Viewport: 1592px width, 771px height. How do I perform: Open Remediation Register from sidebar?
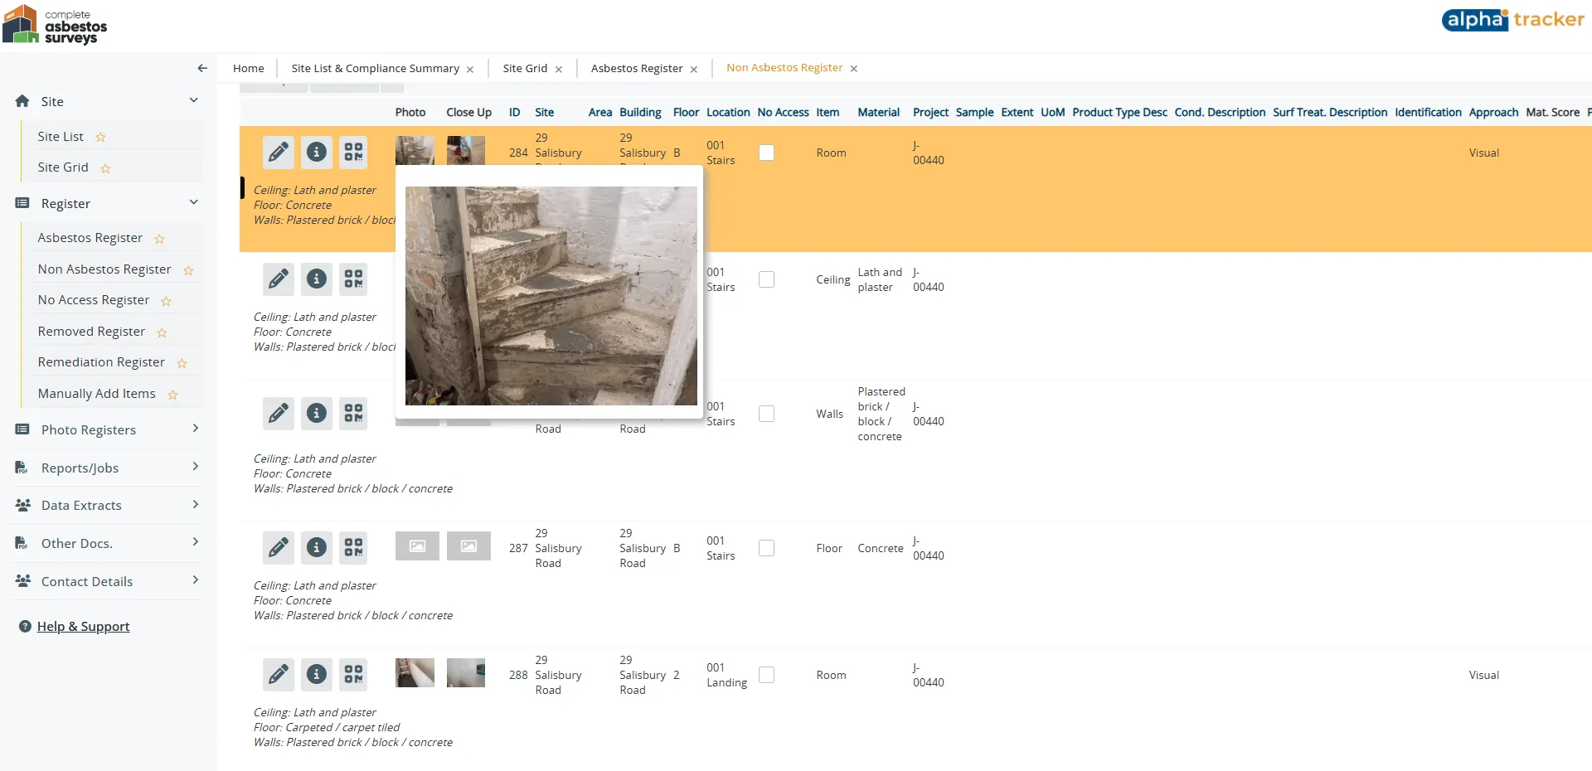101,362
